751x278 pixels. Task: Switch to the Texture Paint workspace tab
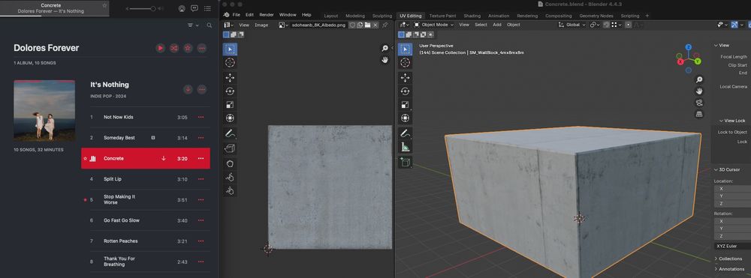point(442,16)
